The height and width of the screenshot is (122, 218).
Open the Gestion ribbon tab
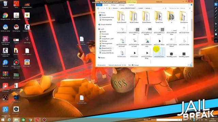[x=131, y=5]
